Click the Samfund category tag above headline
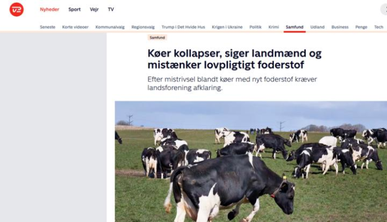The image size is (387, 222). (x=157, y=37)
